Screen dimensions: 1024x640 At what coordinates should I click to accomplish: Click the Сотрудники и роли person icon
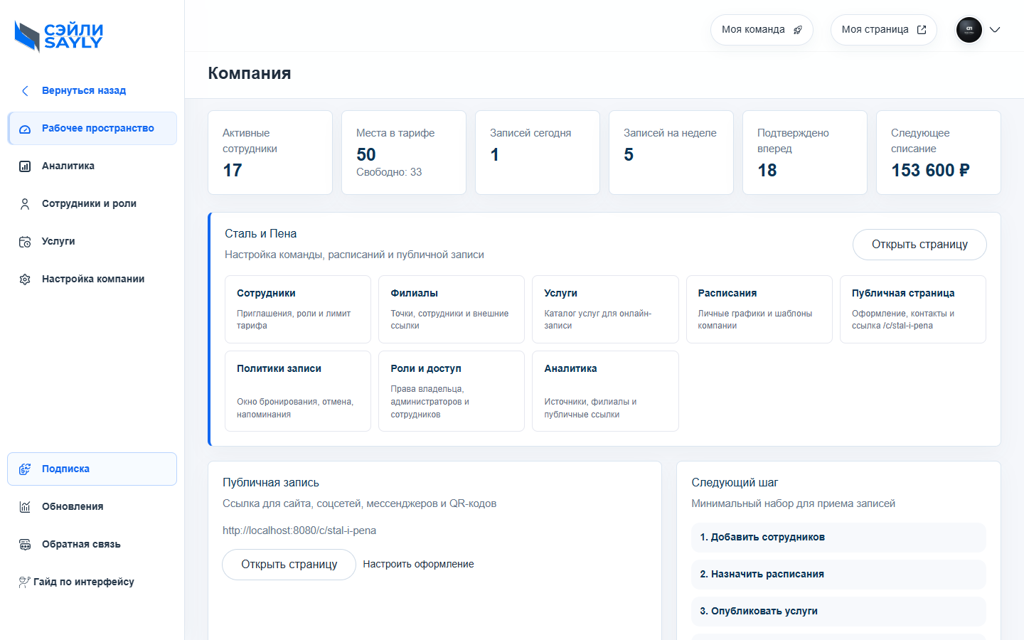tap(25, 204)
